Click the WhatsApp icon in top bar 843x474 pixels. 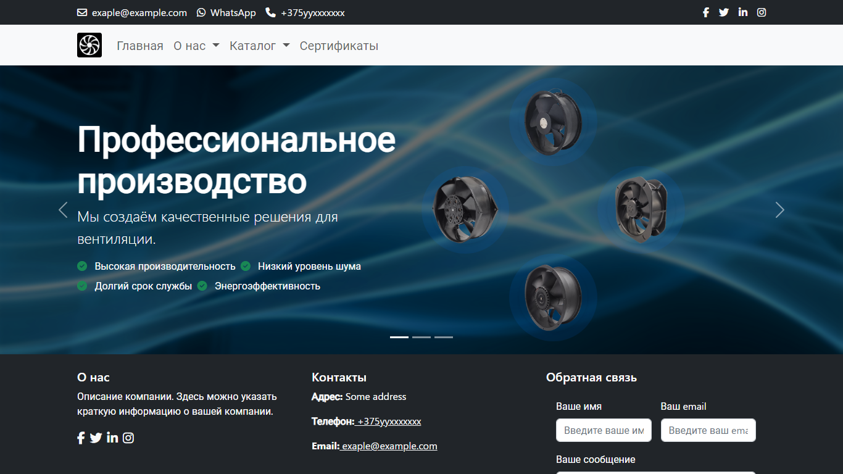(x=201, y=12)
